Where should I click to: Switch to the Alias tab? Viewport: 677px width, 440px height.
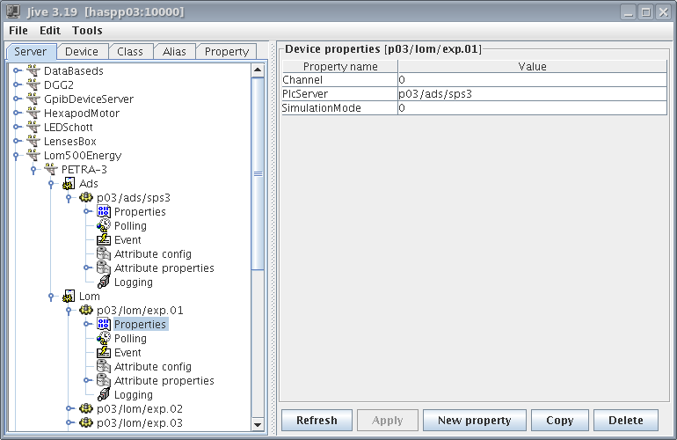[x=174, y=51]
